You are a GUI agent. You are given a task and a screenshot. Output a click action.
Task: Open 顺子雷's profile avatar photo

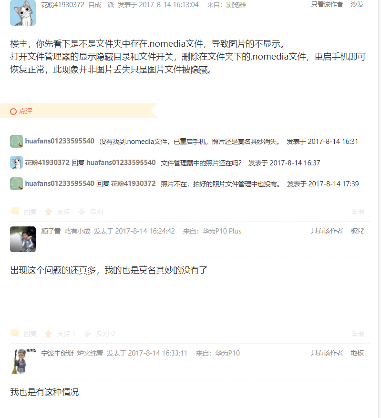click(x=23, y=239)
